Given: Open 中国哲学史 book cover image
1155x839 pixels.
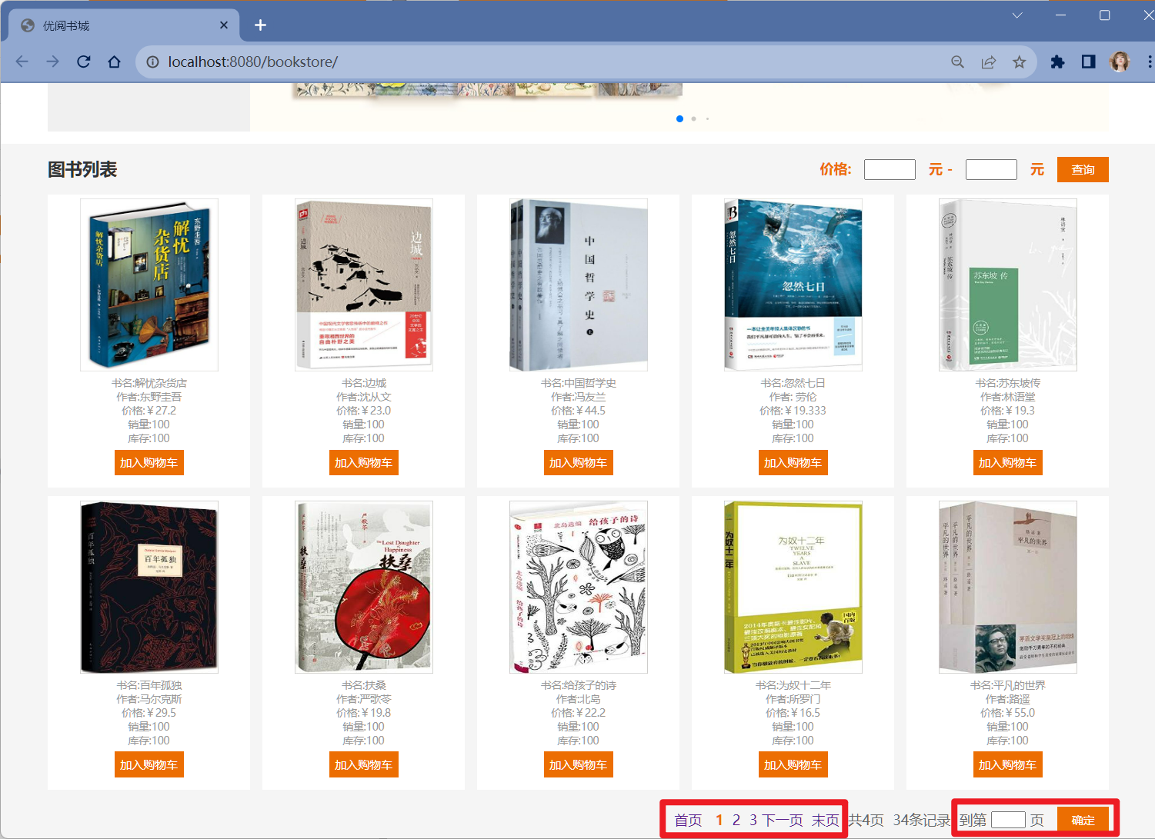Looking at the screenshot, I should click(x=579, y=285).
